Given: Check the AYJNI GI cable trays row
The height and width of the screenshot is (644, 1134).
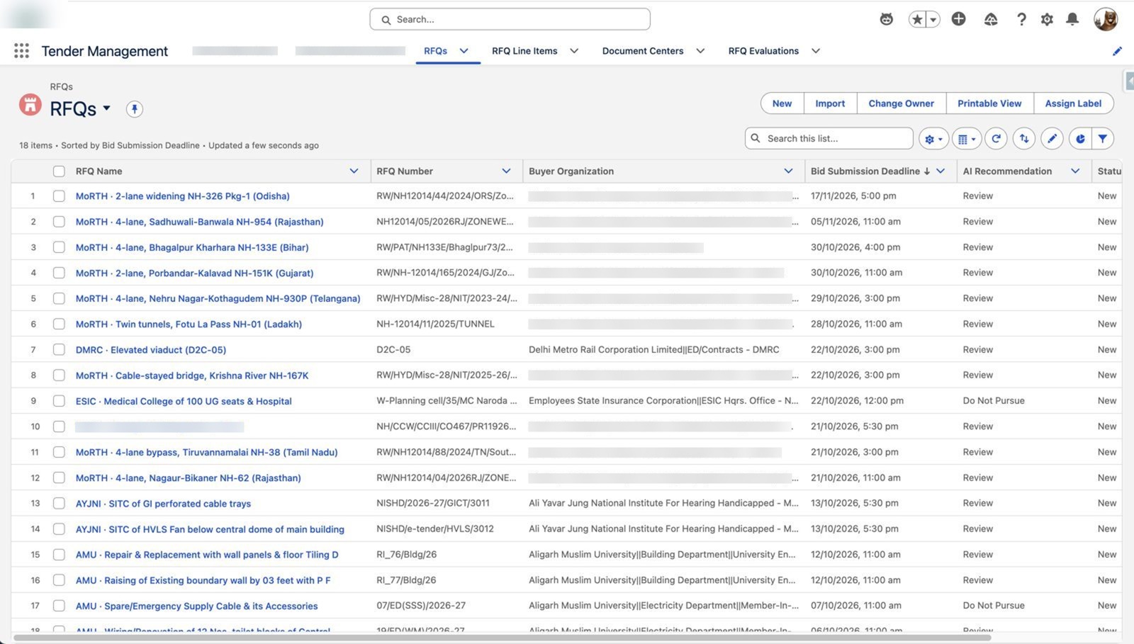Looking at the screenshot, I should coord(59,504).
